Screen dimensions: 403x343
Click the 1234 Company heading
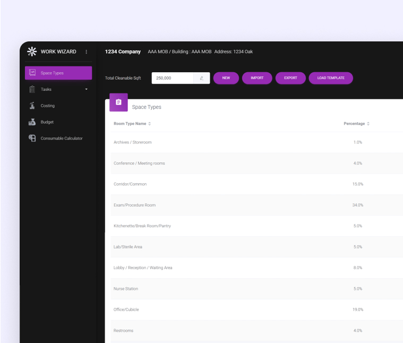123,52
